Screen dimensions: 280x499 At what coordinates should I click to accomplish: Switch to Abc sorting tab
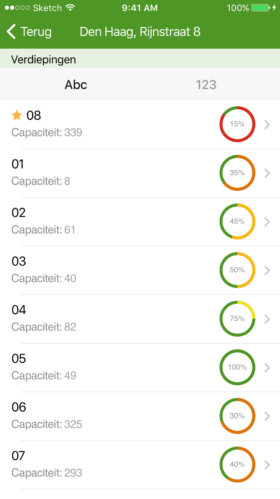pos(76,85)
